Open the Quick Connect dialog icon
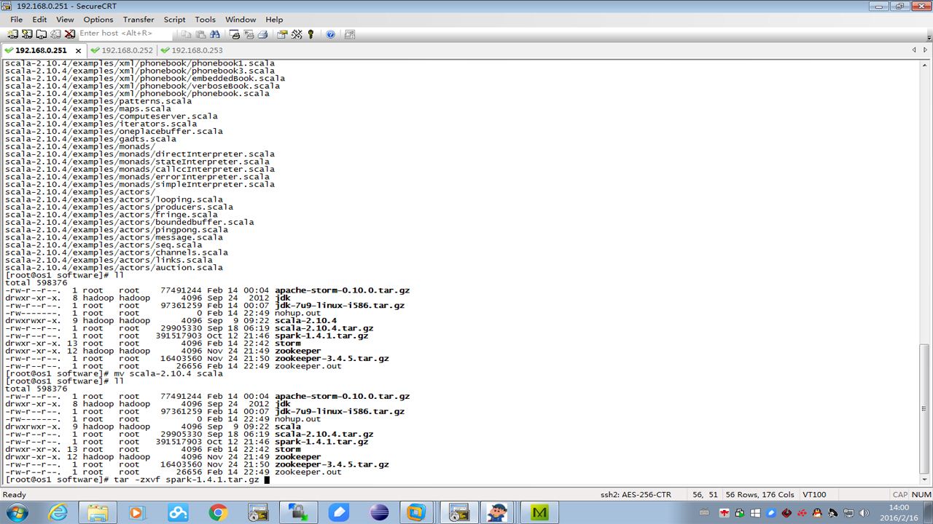 pos(27,33)
